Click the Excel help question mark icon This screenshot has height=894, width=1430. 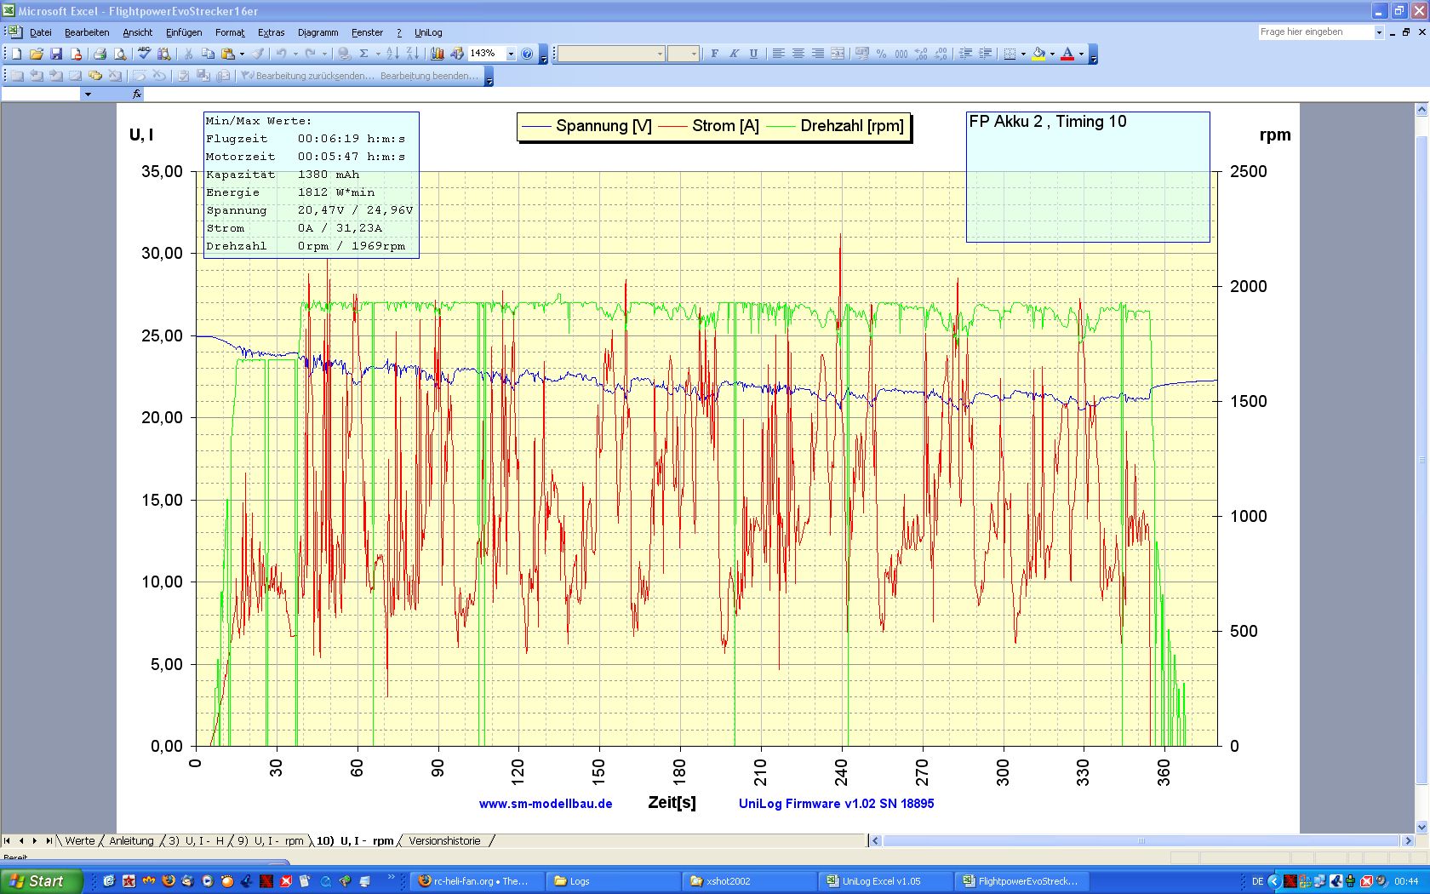pos(527,54)
